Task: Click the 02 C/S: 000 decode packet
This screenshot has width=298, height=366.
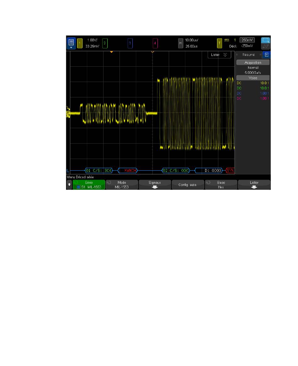Action: [176, 171]
